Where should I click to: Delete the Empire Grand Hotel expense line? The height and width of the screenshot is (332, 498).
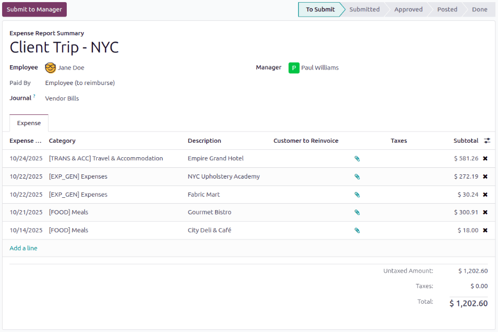485,158
